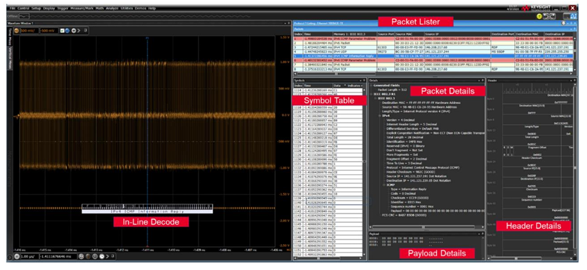Collapse the Generated Fields tree node
This screenshot has width=587, height=270.
click(371, 86)
